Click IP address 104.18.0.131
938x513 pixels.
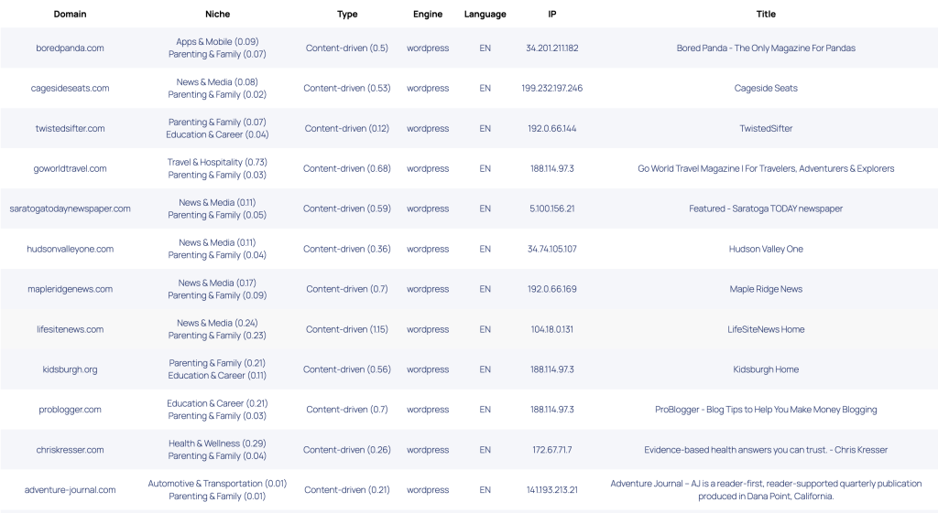click(x=552, y=329)
